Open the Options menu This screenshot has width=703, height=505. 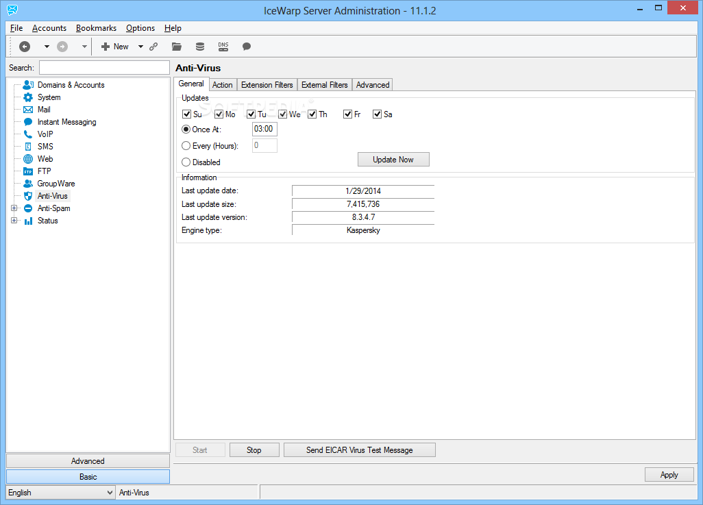[x=140, y=28]
